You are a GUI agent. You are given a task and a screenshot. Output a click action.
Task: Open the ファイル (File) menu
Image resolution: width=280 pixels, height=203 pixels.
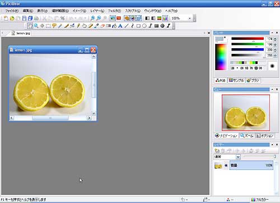[x=12, y=11]
